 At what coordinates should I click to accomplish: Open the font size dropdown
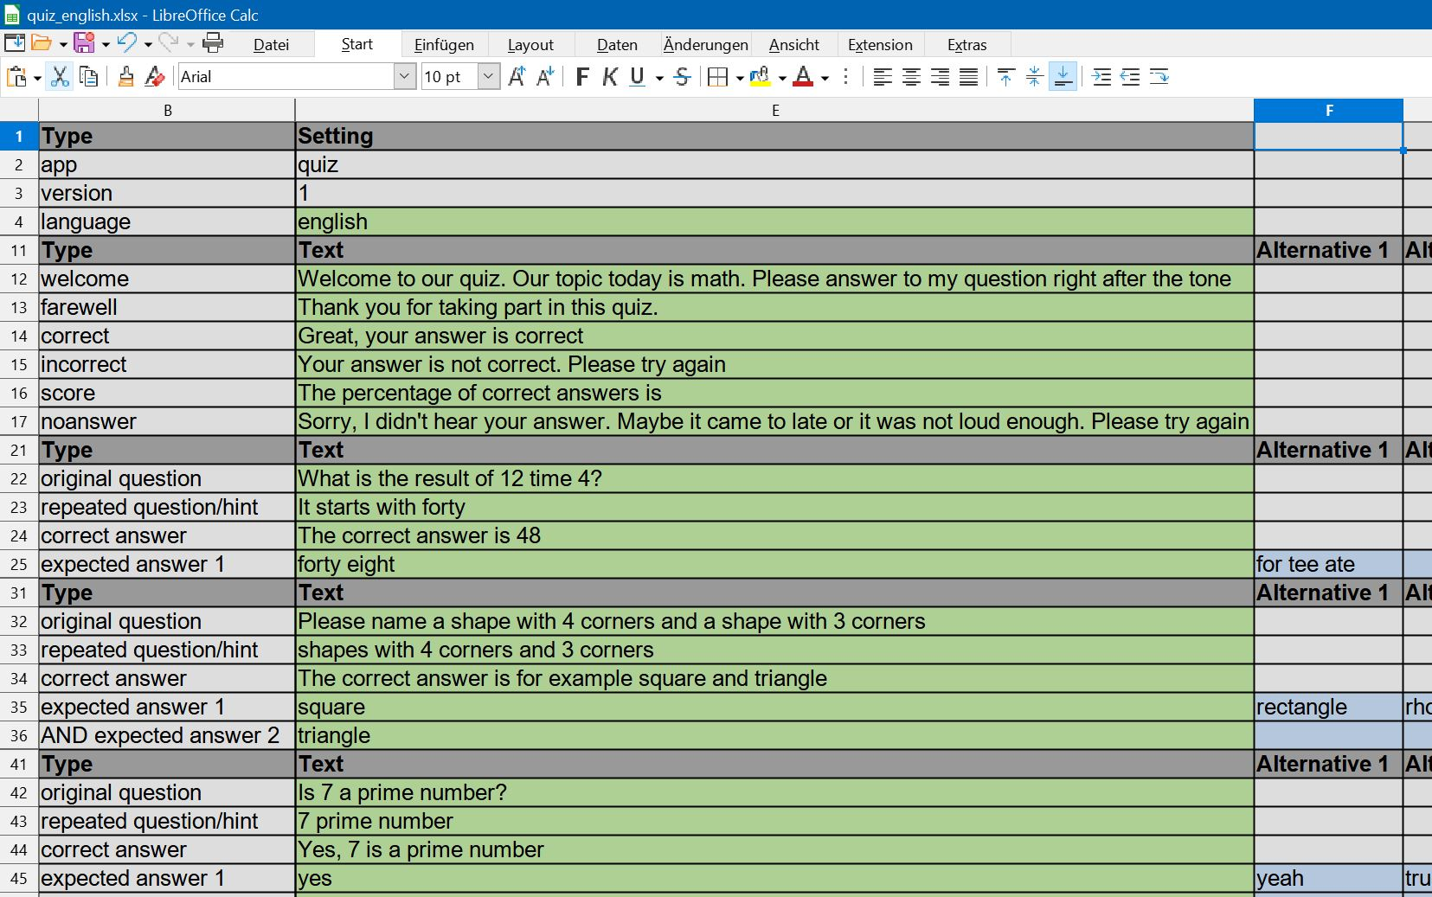coord(488,77)
